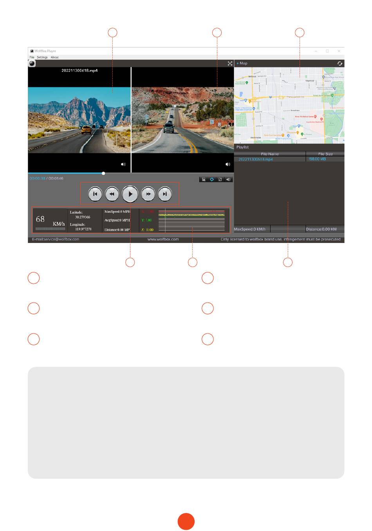Take a snapshot with the picture icon
Viewport: 372px width, 531px height.
pyautogui.click(x=204, y=179)
